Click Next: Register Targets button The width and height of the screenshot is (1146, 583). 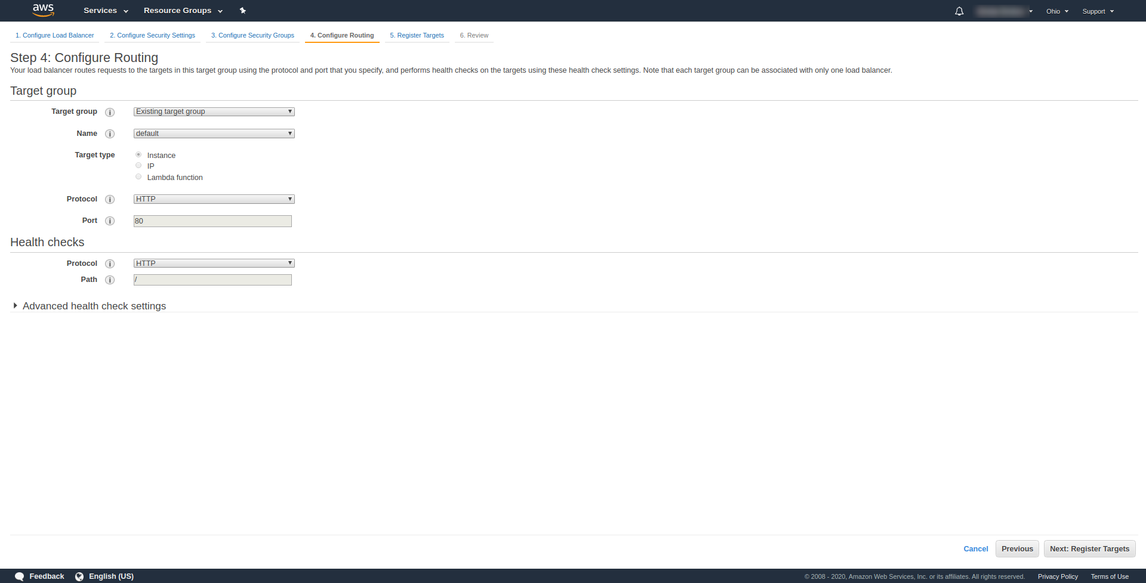[x=1090, y=549]
